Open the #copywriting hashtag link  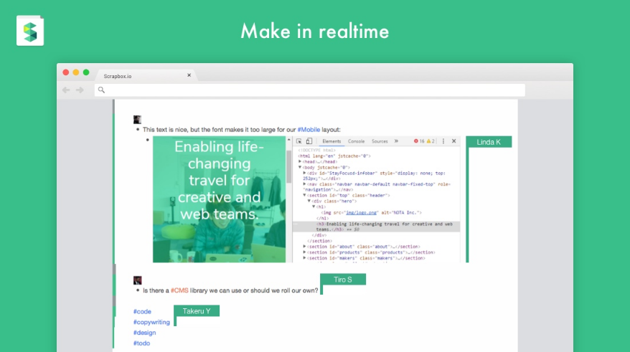(x=151, y=323)
